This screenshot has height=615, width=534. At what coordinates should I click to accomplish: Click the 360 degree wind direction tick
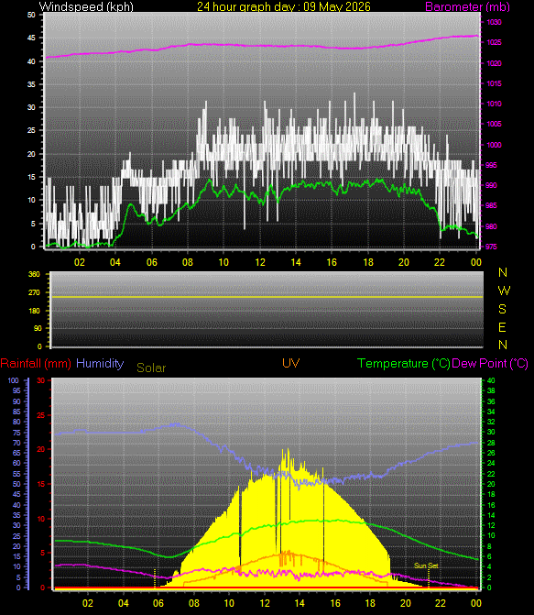pos(34,274)
